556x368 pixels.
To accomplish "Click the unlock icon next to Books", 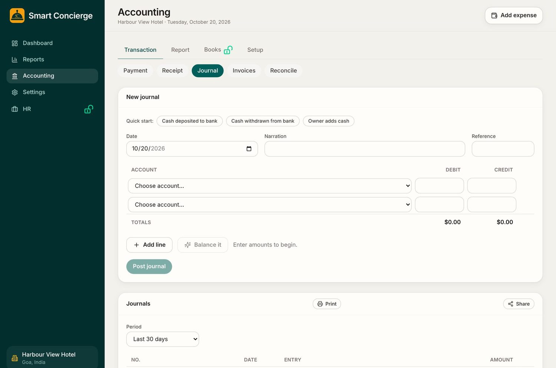I will coord(228,50).
